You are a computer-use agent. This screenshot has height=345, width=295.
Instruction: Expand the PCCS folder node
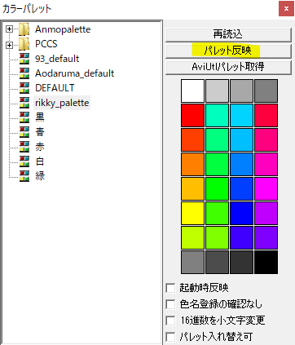tap(9, 45)
